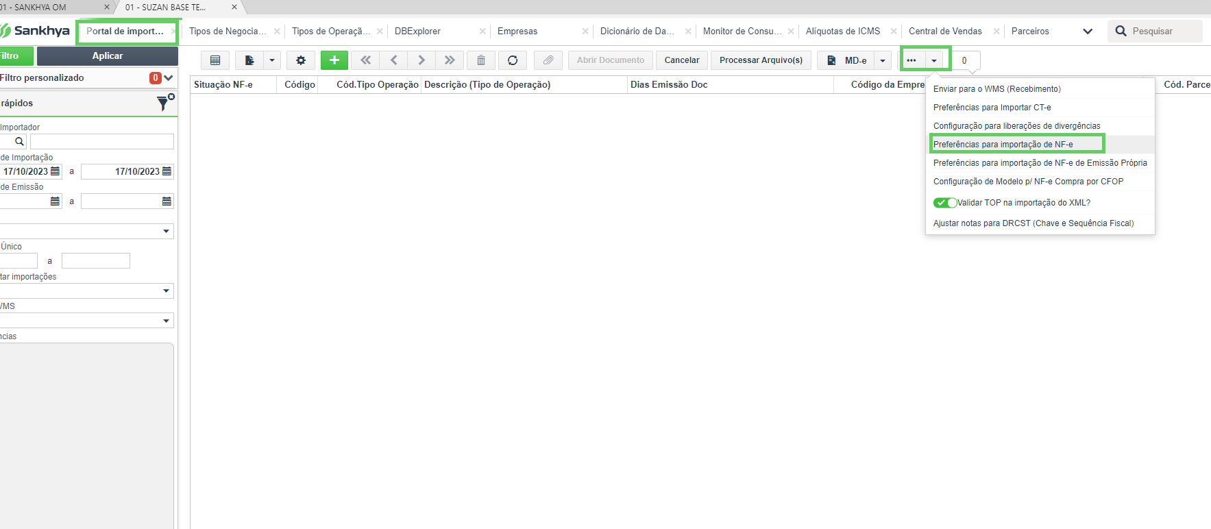Screen dimensions: 1211x529
Task: Click the paperclip attachment icon
Action: (x=548, y=60)
